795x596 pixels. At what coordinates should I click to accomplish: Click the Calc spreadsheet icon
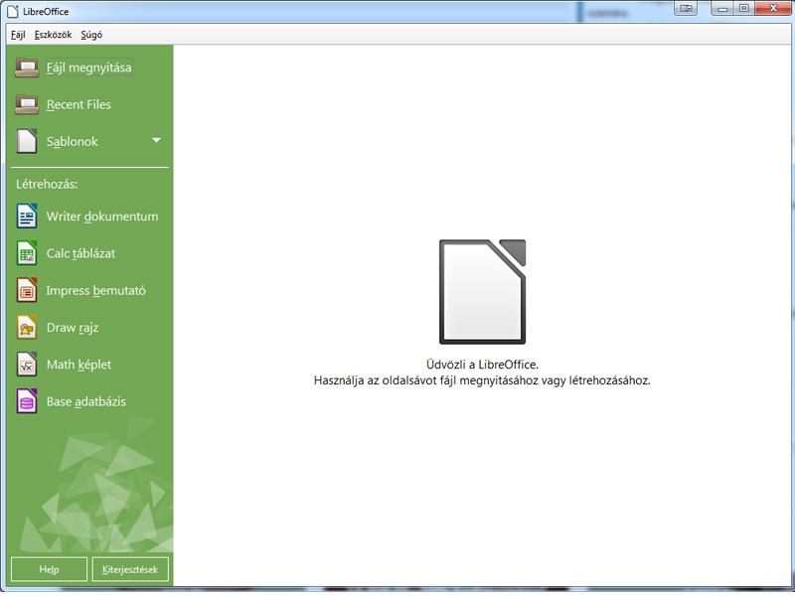click(27, 253)
